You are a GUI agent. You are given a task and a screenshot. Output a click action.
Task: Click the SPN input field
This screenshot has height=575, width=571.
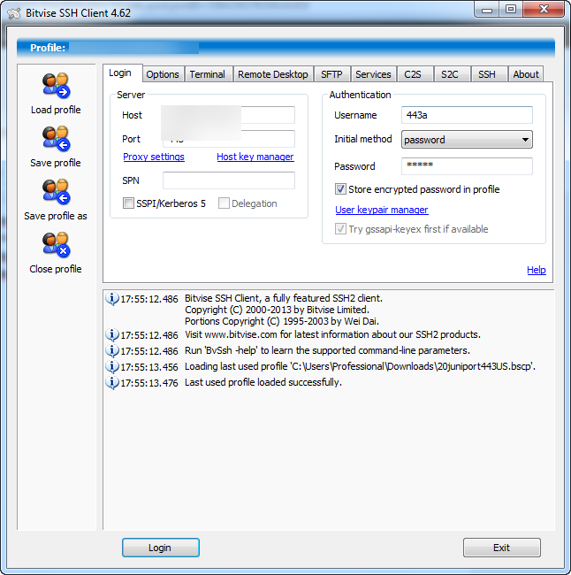229,180
